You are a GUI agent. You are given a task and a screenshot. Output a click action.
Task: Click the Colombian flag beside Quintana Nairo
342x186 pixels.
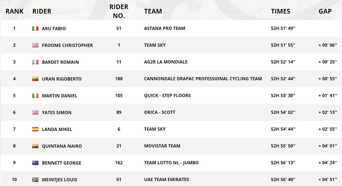point(35,146)
